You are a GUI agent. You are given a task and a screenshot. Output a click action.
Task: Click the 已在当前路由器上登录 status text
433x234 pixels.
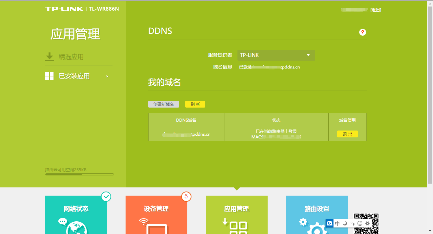coord(276,132)
